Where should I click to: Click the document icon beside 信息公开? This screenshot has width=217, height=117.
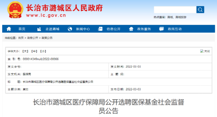pyautogui.click(x=100, y=29)
